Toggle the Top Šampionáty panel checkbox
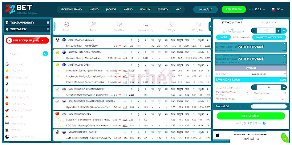Viewport: 292px width, 145px height. (48, 23)
